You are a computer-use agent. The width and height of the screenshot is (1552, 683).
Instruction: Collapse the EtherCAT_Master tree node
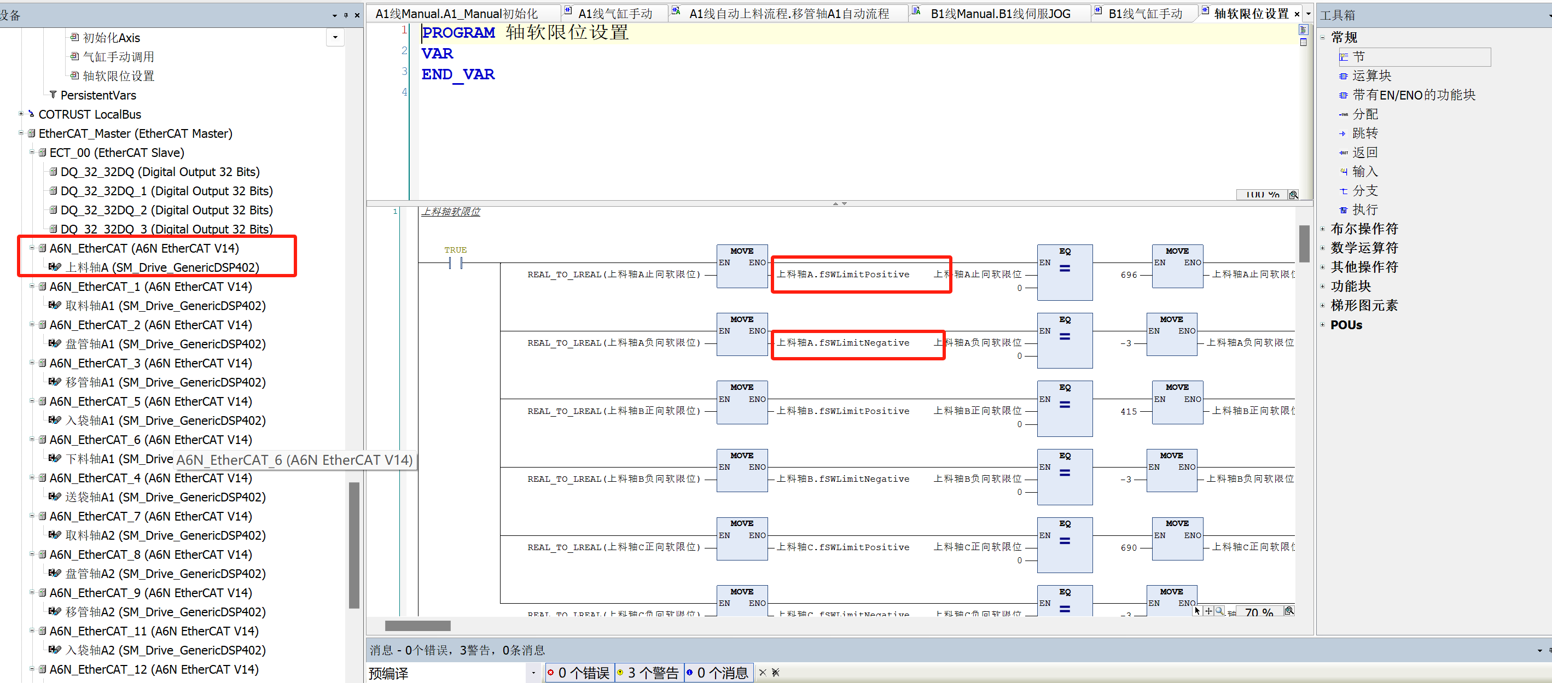(21, 133)
